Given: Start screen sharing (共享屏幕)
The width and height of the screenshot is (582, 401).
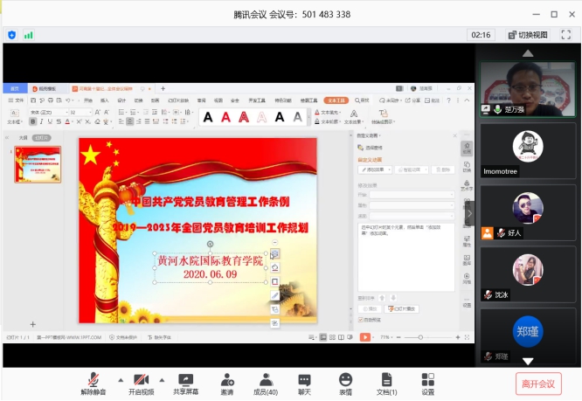Looking at the screenshot, I should (x=185, y=383).
